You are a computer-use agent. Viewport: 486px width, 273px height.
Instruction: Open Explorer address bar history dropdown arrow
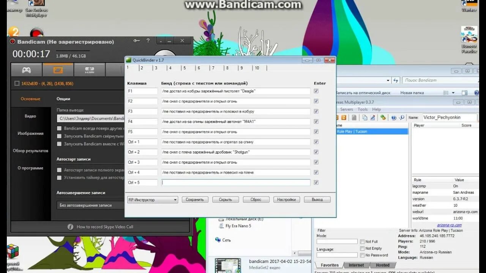(x=388, y=80)
